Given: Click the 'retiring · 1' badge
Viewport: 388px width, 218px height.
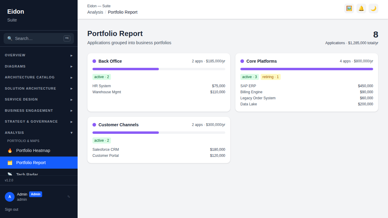Looking at the screenshot, I should [271, 77].
